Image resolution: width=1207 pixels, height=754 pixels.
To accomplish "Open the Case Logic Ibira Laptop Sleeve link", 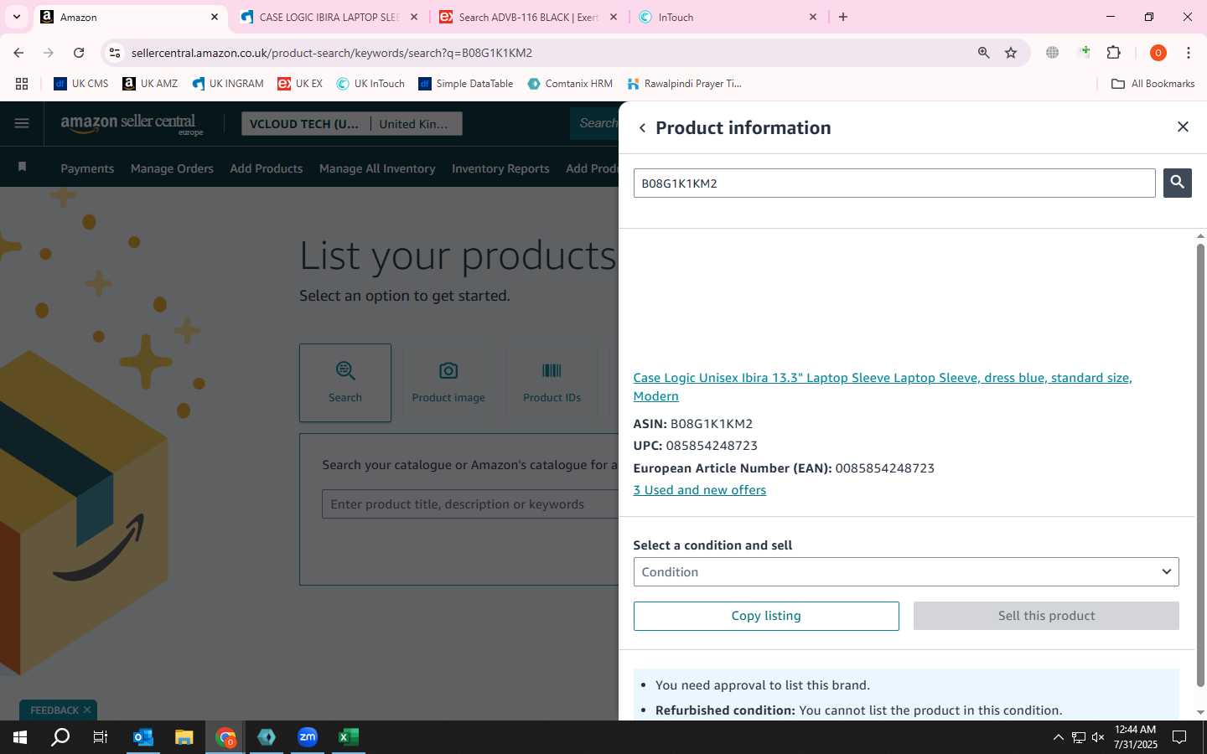I will [883, 387].
